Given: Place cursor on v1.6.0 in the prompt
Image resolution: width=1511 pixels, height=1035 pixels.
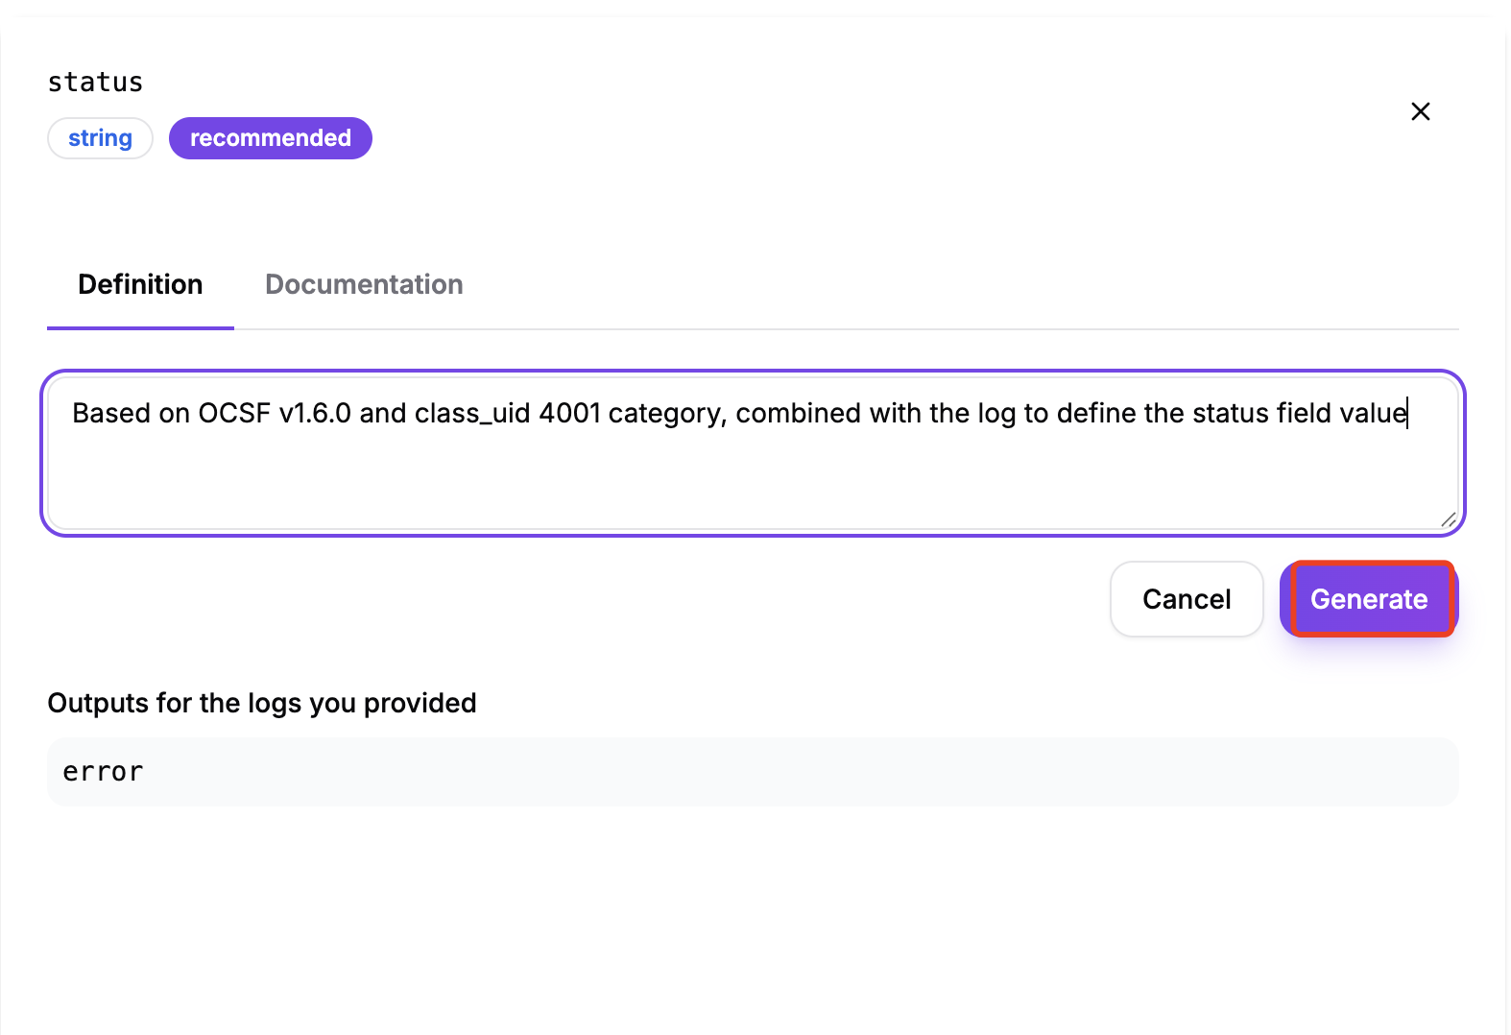Looking at the screenshot, I should (315, 414).
